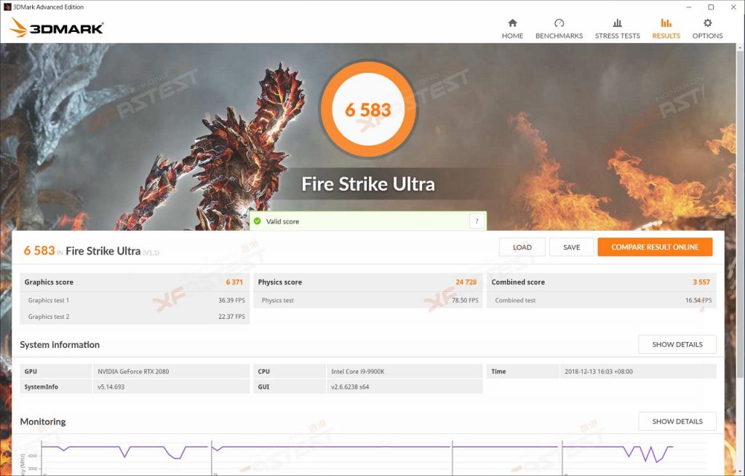Image resolution: width=745 pixels, height=476 pixels.
Task: Click the 3DMark title bar app icon
Action: (x=7, y=7)
